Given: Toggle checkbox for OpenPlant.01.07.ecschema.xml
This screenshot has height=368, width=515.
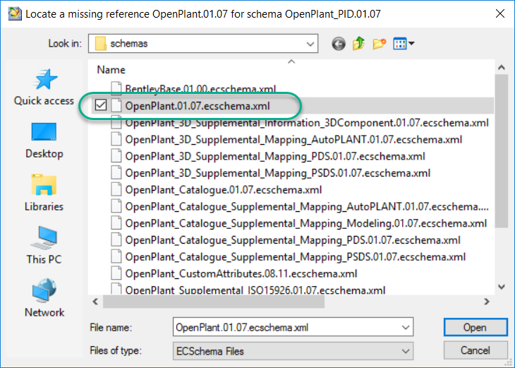Looking at the screenshot, I should [101, 105].
